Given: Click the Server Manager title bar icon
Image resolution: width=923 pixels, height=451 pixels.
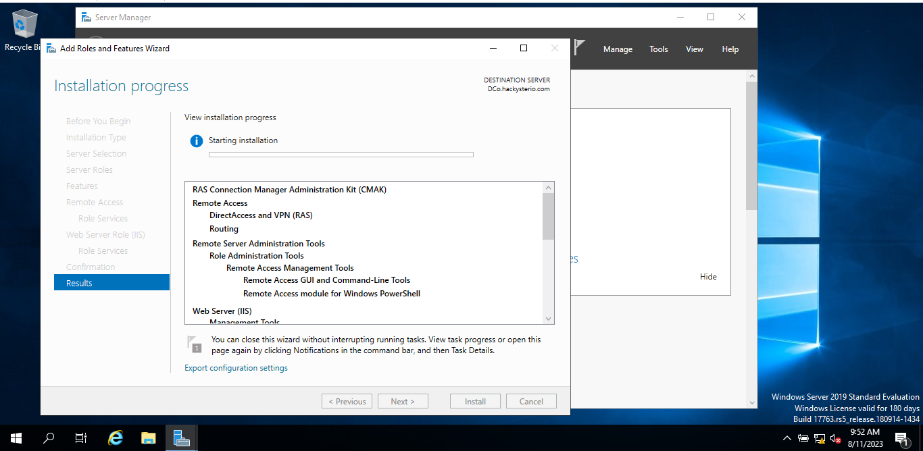Looking at the screenshot, I should click(86, 17).
